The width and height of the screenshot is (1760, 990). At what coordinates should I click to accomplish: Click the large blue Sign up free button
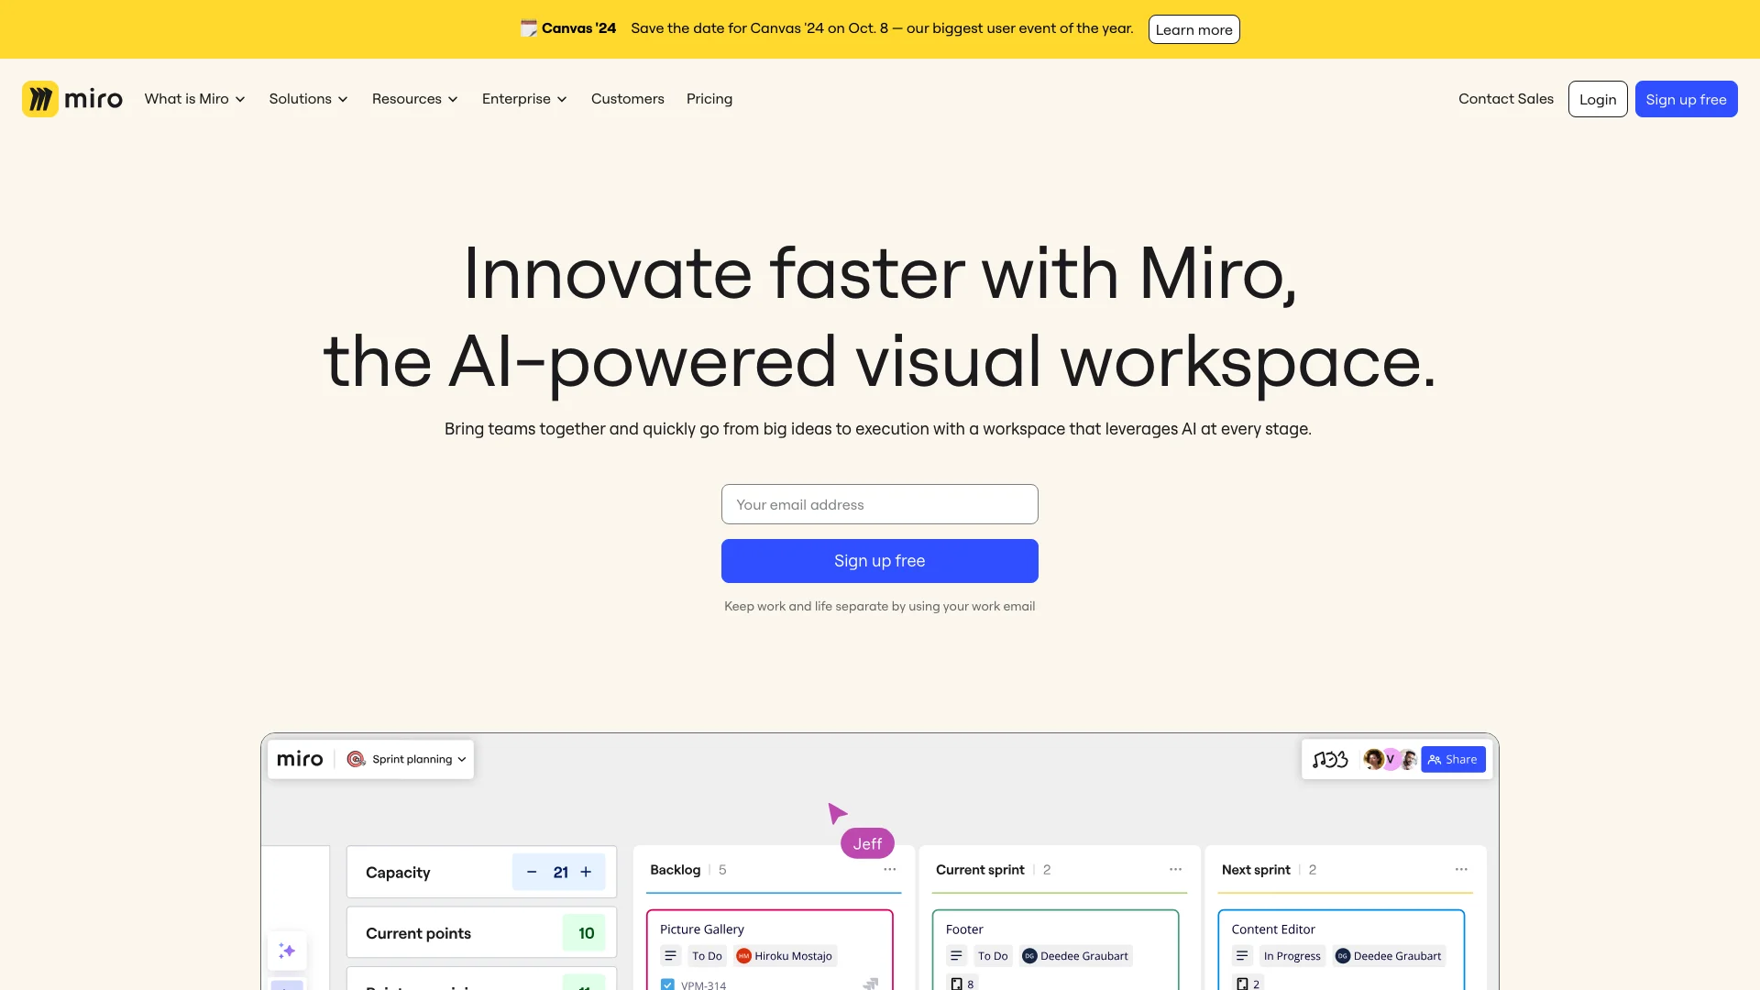coord(879,561)
